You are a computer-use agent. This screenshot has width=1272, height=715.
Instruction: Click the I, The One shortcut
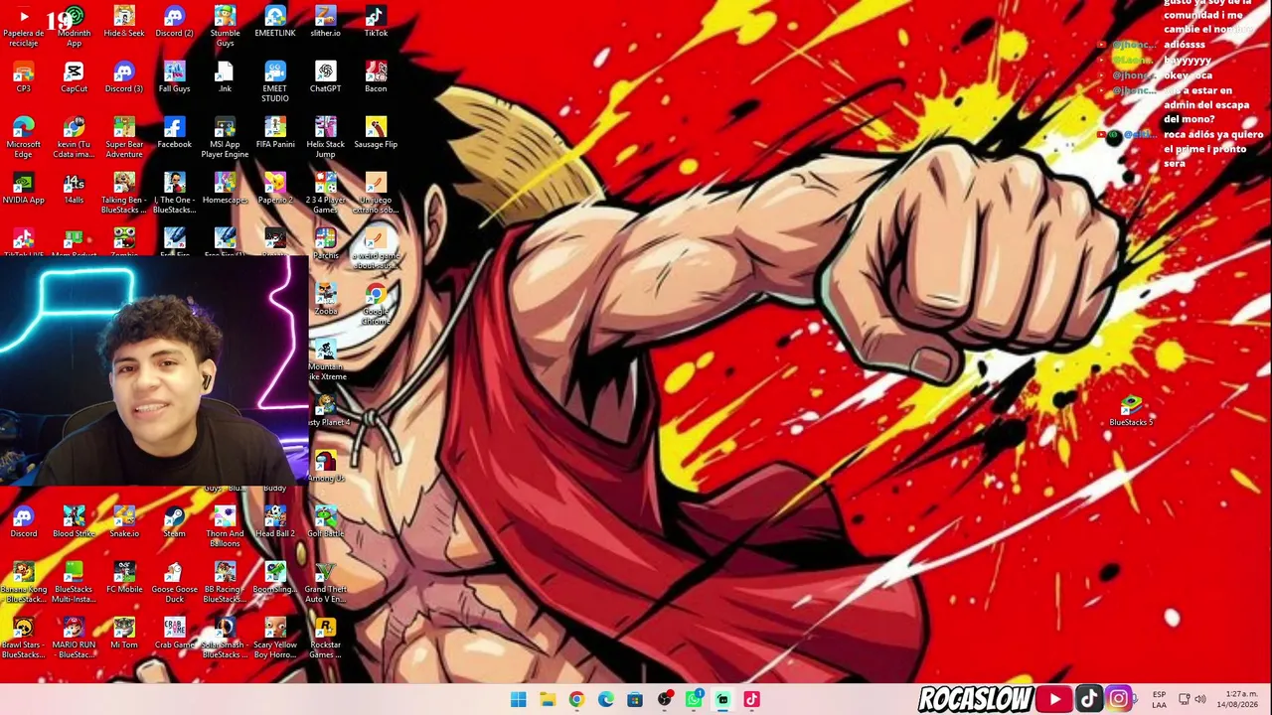click(174, 193)
